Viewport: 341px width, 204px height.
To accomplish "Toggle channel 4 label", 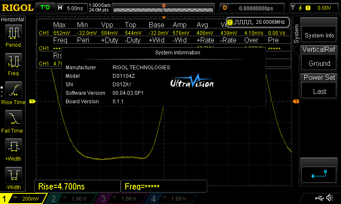I will [153, 198].
